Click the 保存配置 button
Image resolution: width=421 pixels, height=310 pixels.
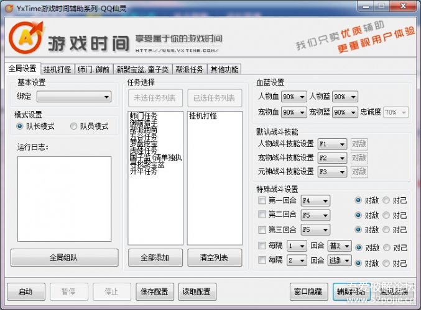point(155,291)
